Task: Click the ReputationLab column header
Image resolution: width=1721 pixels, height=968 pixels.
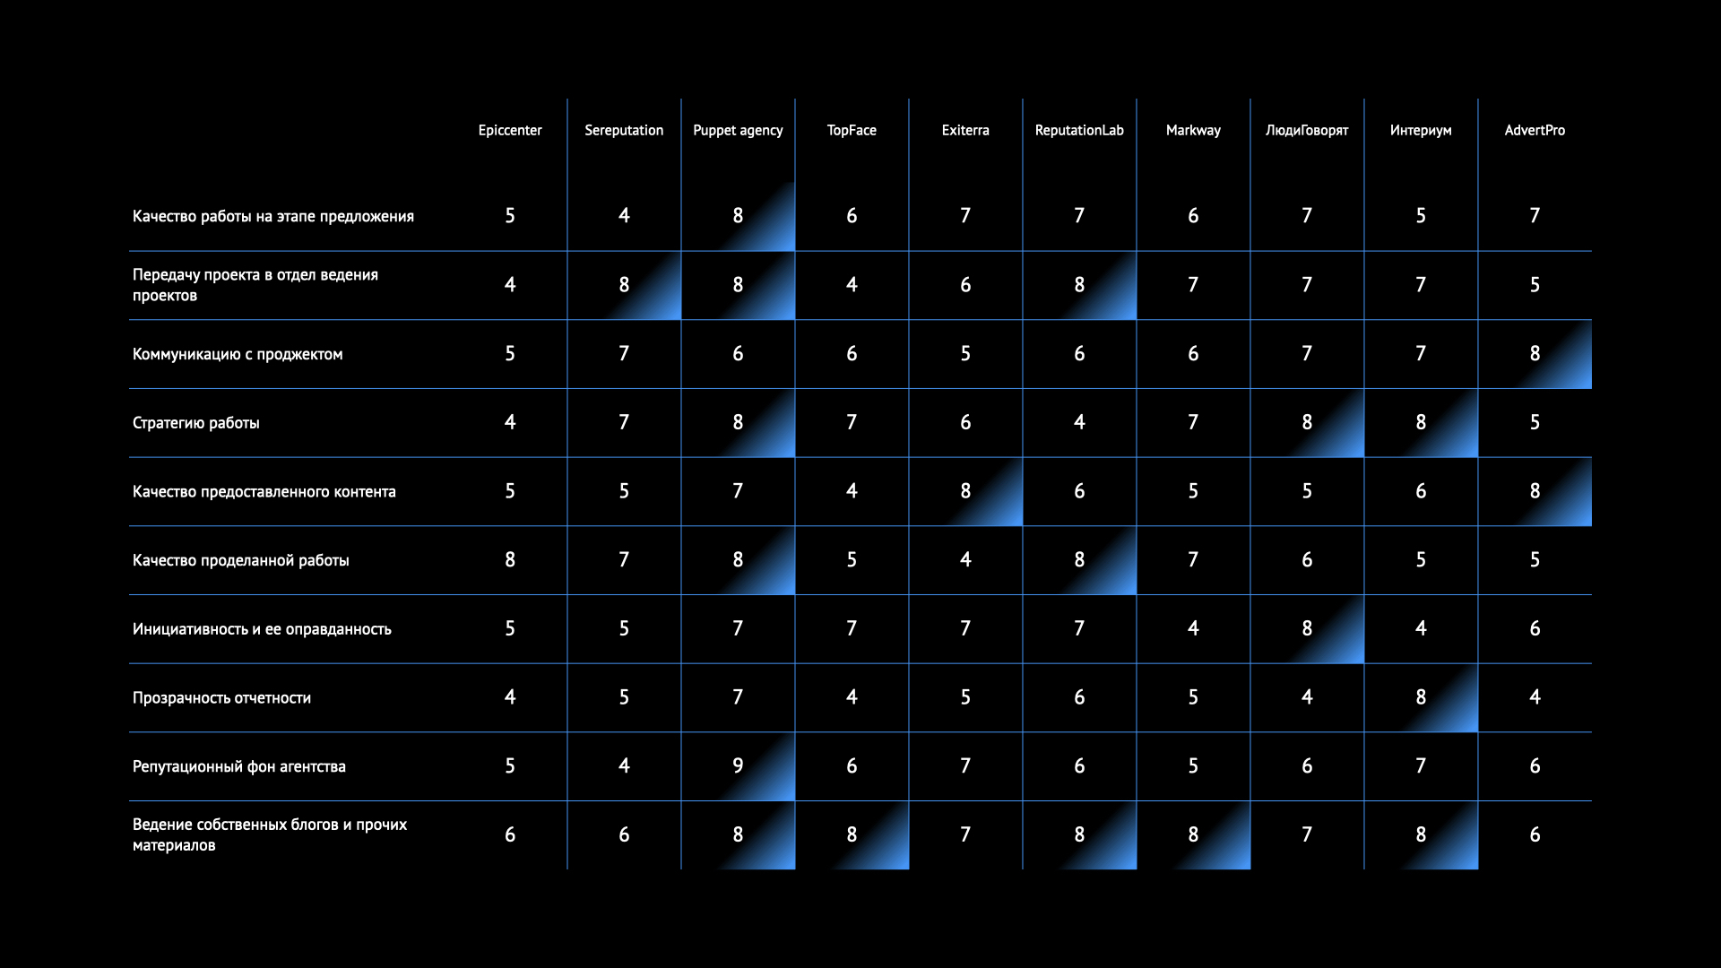Action: click(x=1079, y=130)
